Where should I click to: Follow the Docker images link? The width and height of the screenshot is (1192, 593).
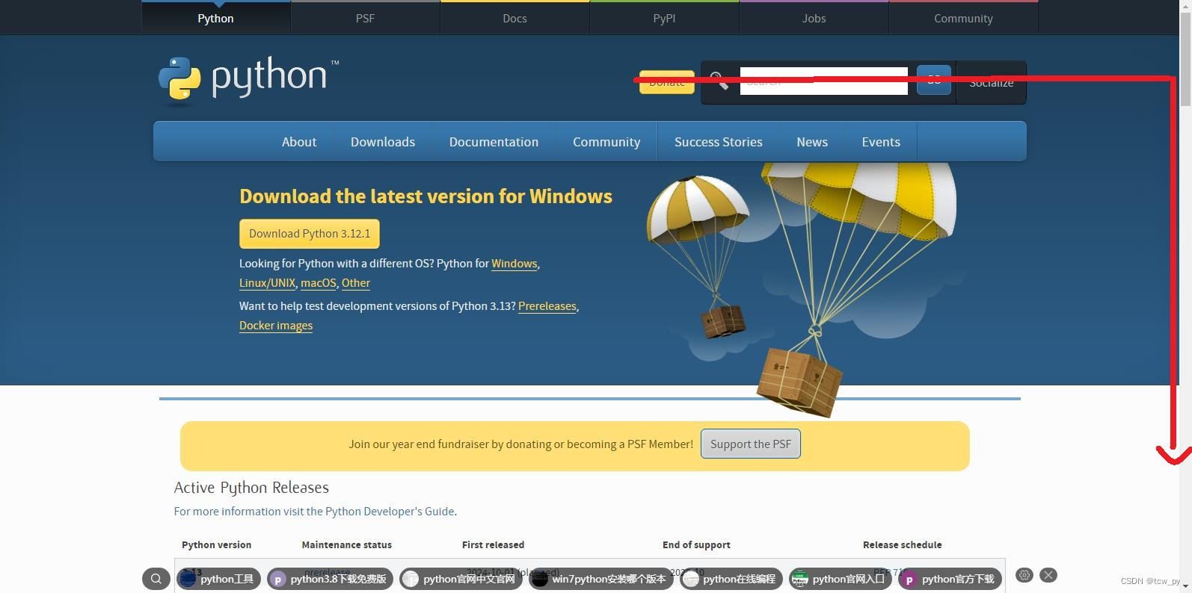click(276, 326)
